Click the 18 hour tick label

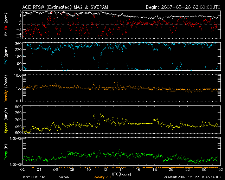(154, 169)
